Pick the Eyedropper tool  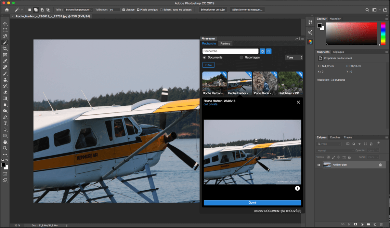pyautogui.click(x=5, y=61)
